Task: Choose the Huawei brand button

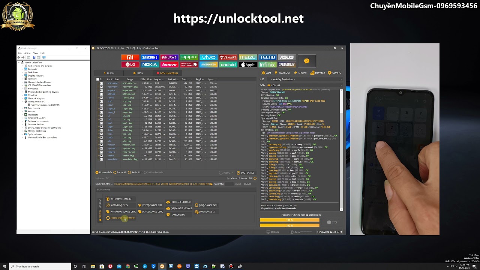Action: [169, 57]
